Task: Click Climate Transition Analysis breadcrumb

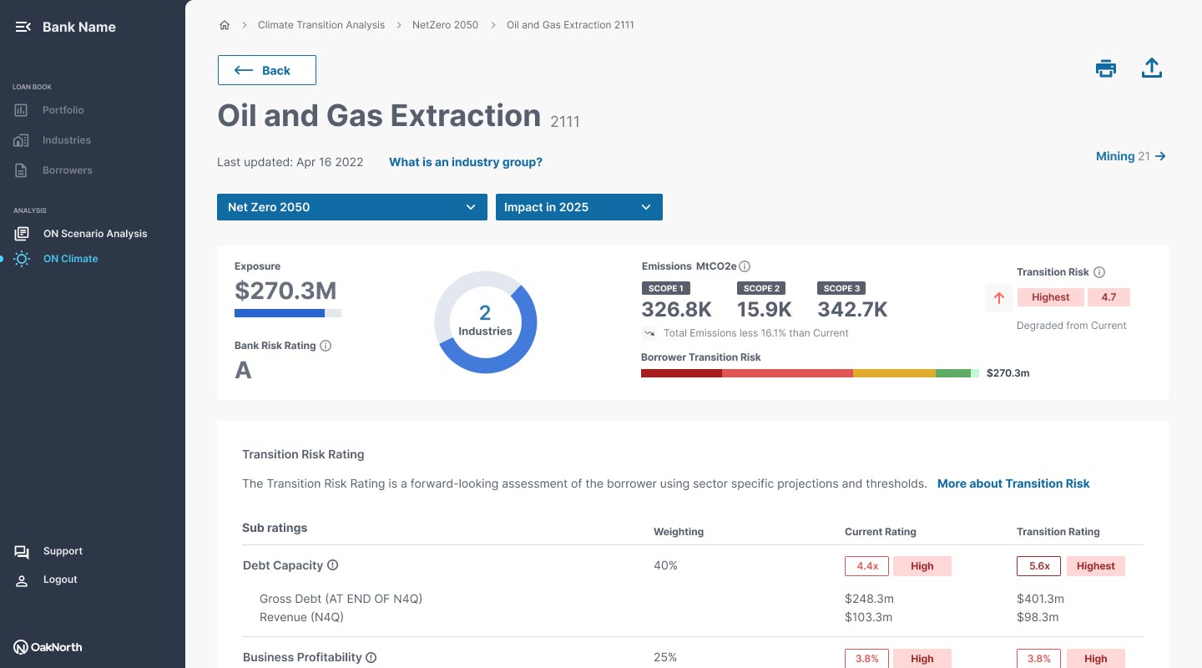Action: 321,25
